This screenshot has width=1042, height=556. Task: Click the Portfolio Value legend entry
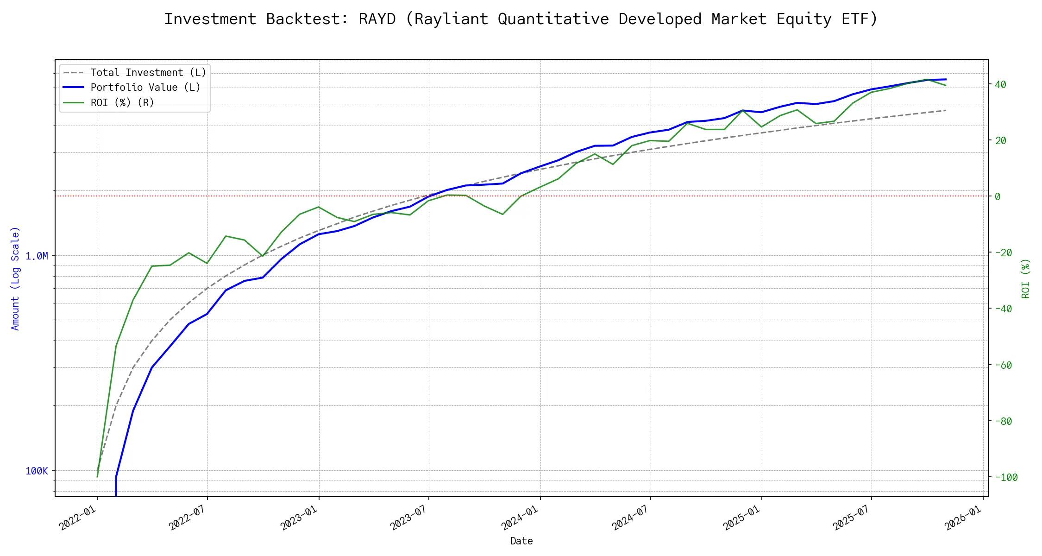point(145,88)
